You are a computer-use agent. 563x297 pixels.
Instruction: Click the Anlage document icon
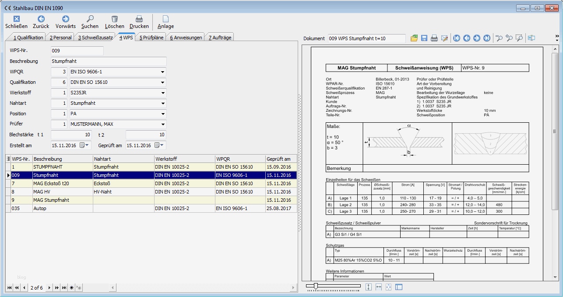[x=165, y=19]
